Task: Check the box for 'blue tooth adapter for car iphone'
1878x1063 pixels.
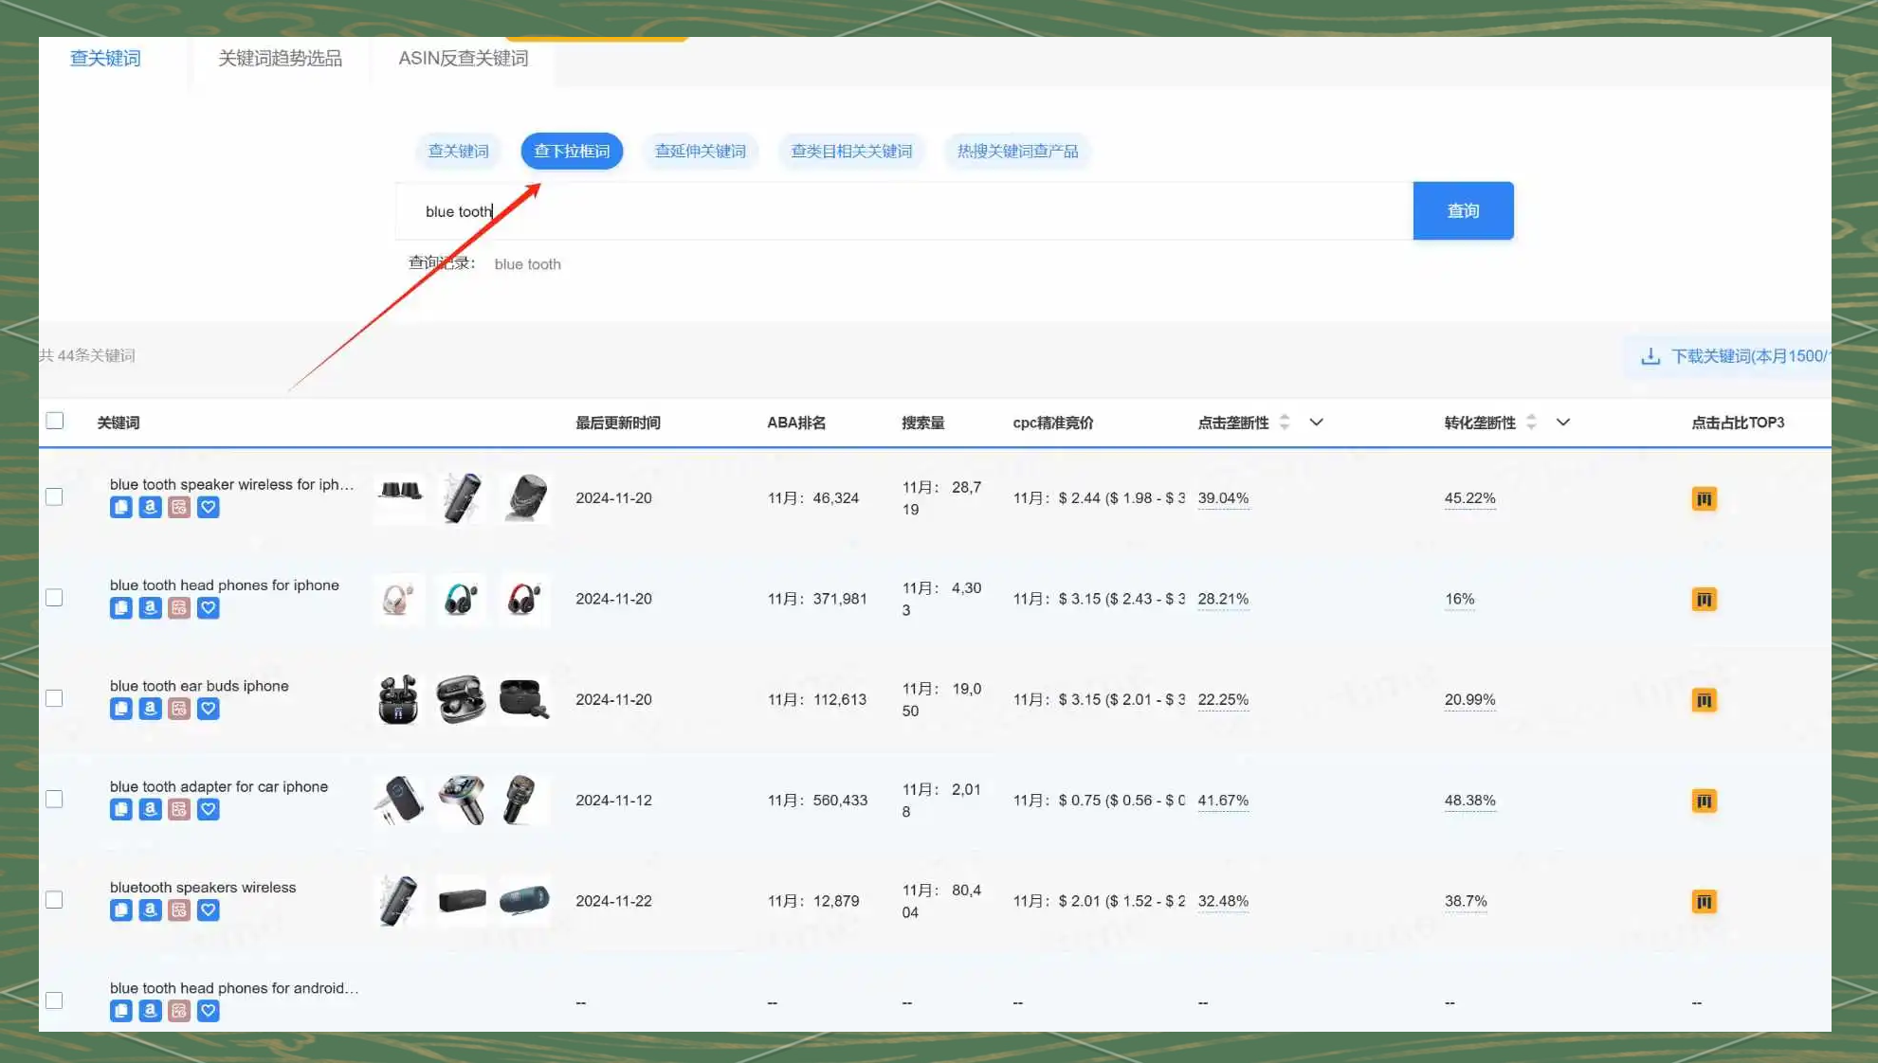Action: coord(54,800)
